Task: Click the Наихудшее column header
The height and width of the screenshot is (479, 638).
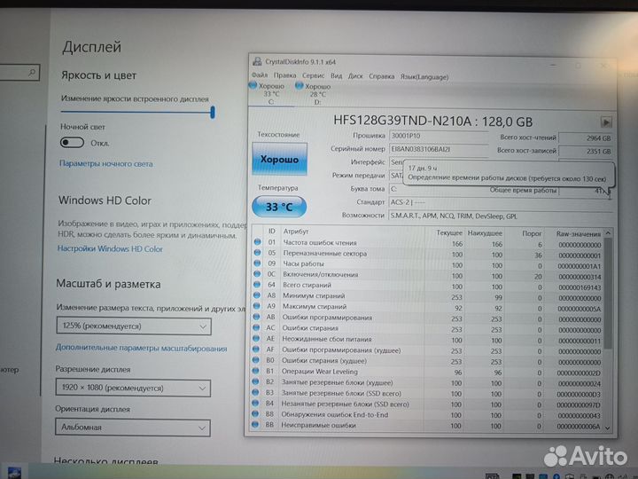Action: pos(485,233)
